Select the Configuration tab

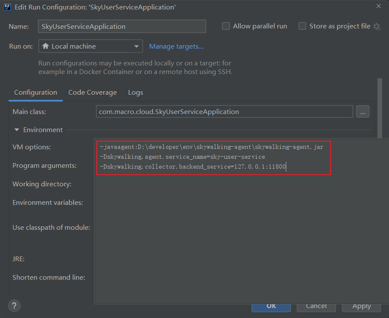tap(36, 93)
